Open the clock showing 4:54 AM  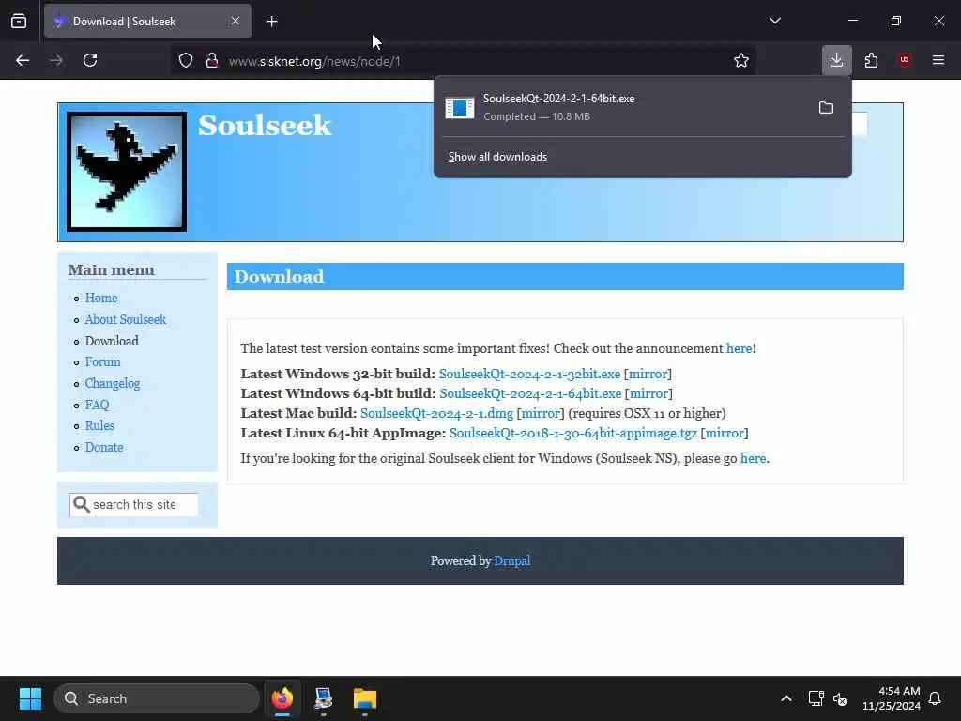tap(892, 698)
